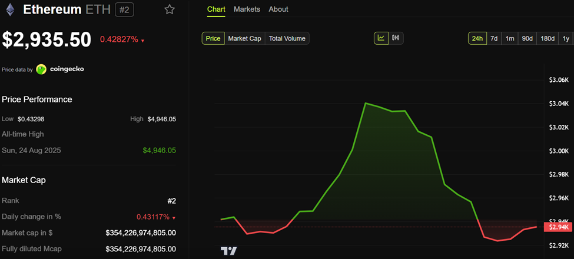Click the Price Performance heading
This screenshot has width=574, height=259.
37,99
